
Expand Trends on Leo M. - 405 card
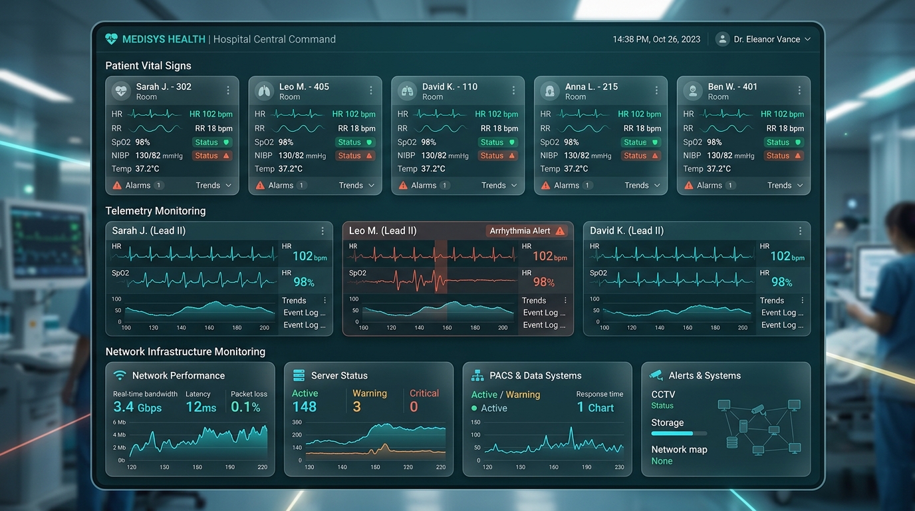click(x=357, y=186)
